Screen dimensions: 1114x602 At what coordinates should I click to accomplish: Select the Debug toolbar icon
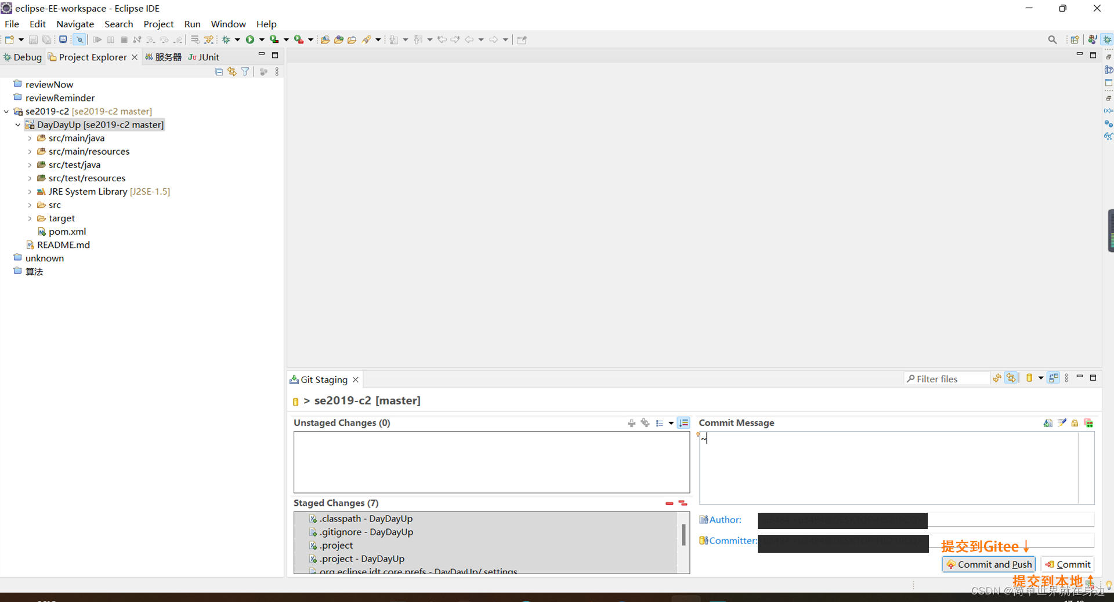click(226, 39)
